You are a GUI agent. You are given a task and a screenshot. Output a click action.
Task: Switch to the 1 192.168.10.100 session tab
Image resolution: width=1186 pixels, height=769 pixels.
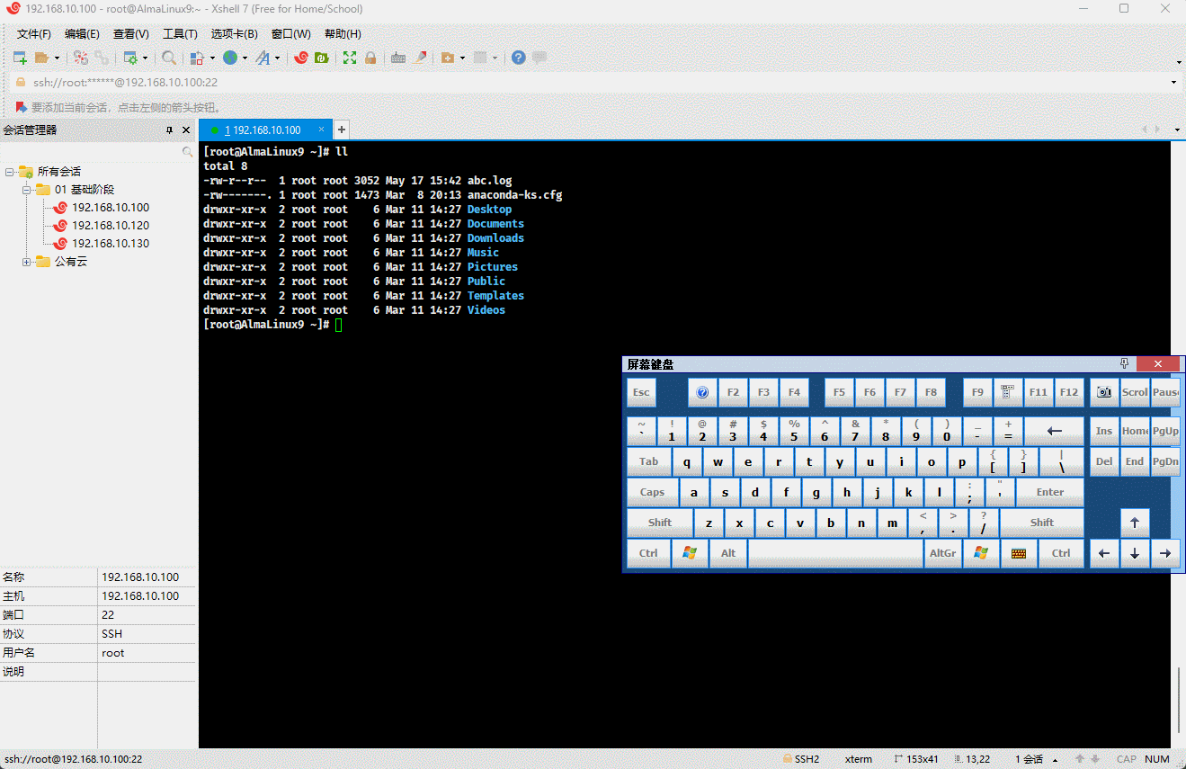click(x=263, y=130)
